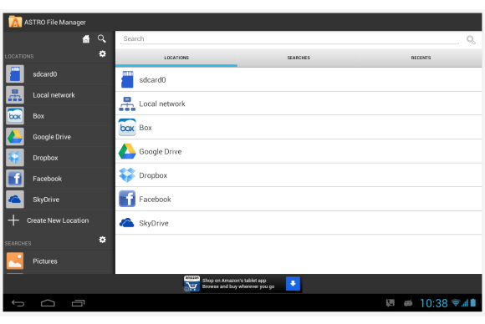Open the Searches settings gear
The height and width of the screenshot is (324, 485).
click(x=102, y=240)
